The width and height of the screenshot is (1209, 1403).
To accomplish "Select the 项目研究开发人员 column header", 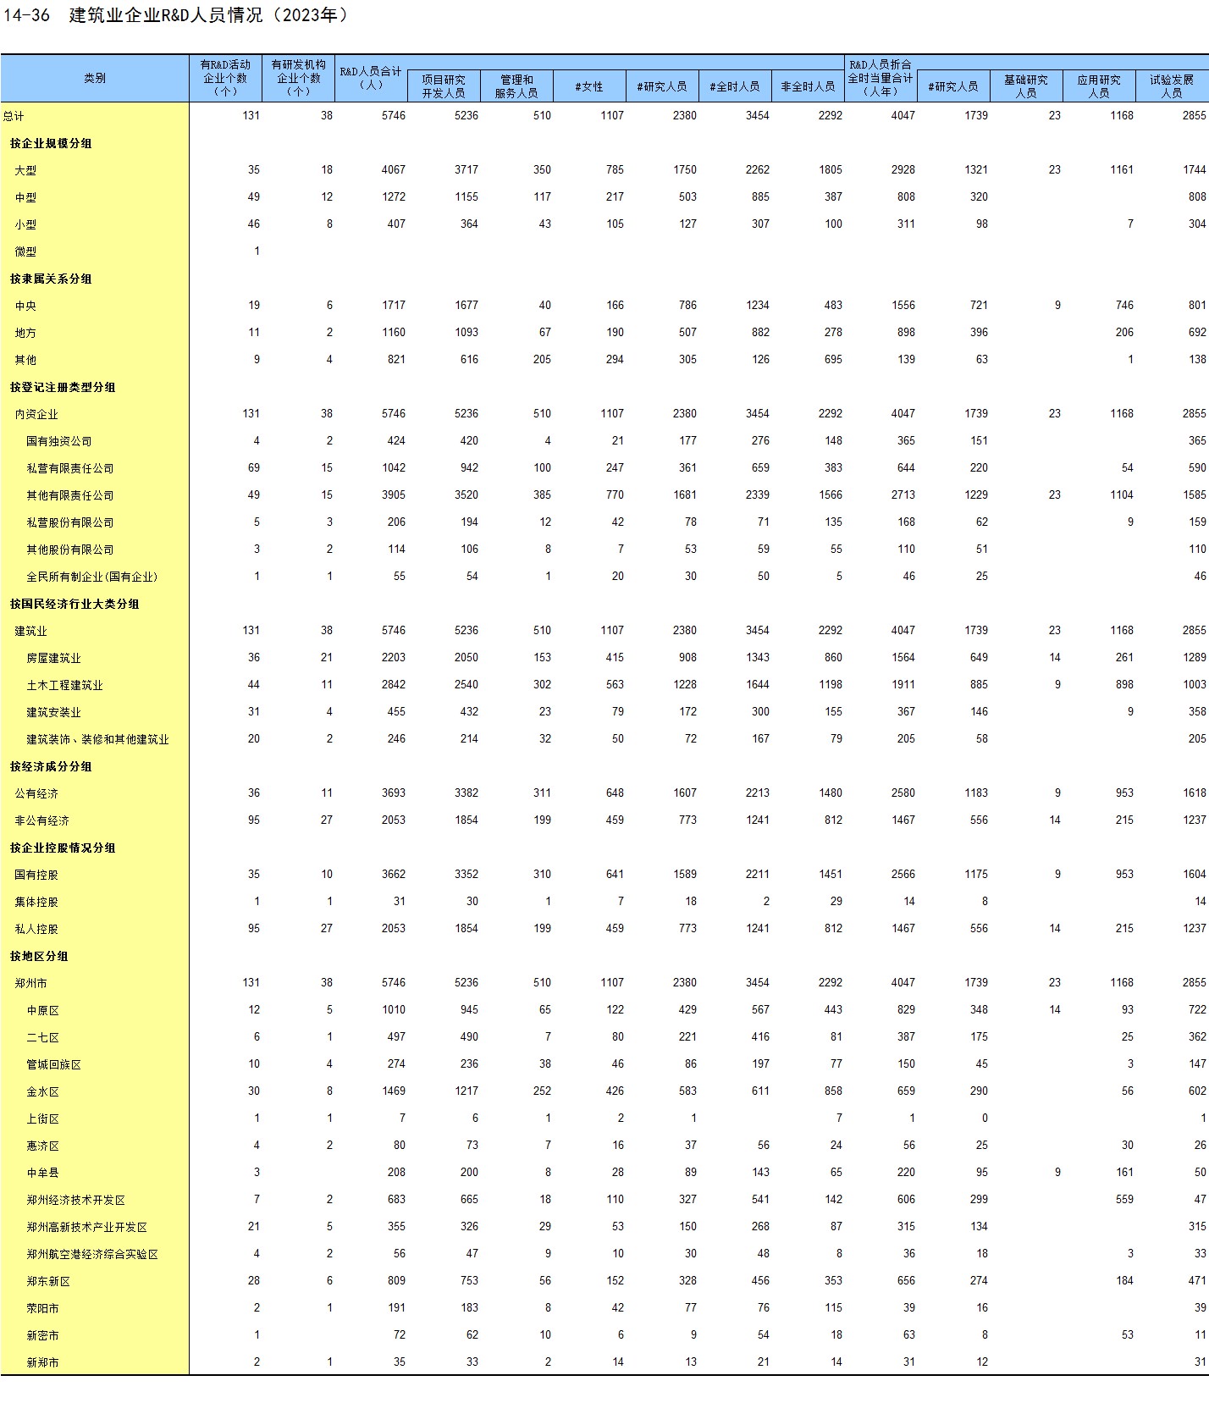I will [x=444, y=86].
